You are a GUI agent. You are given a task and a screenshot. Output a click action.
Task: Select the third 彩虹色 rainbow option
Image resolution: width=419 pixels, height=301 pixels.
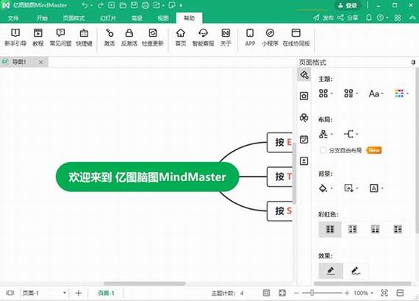pyautogui.click(x=375, y=230)
